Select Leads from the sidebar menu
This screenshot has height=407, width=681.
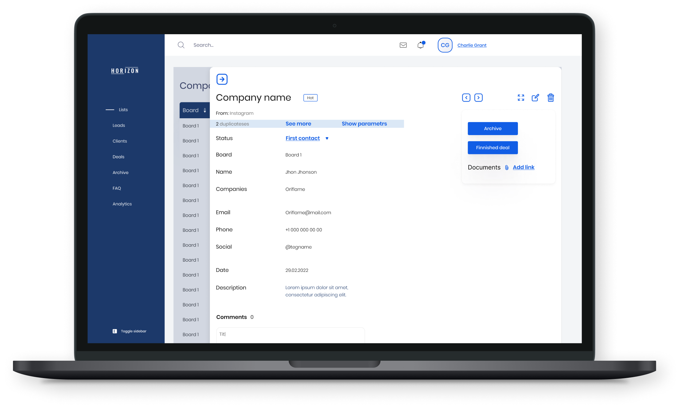[x=119, y=125]
